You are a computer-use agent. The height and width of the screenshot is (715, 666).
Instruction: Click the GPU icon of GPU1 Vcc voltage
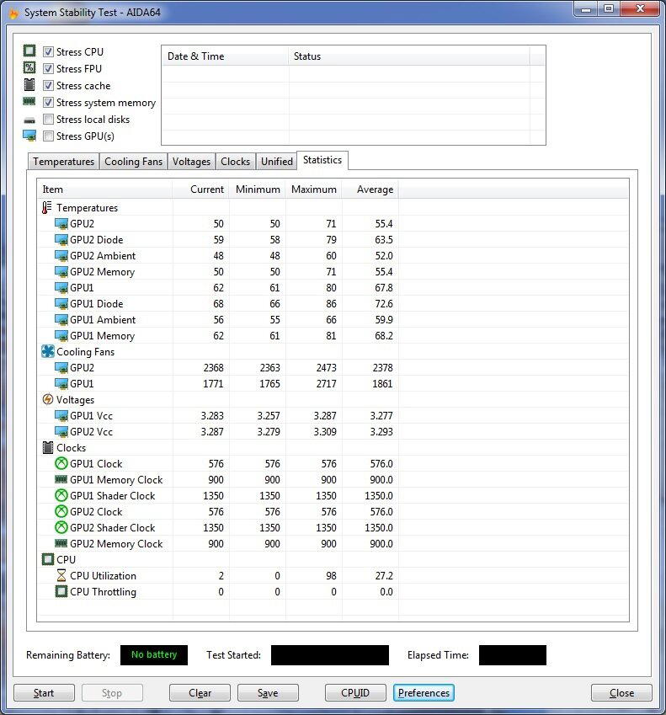point(61,416)
